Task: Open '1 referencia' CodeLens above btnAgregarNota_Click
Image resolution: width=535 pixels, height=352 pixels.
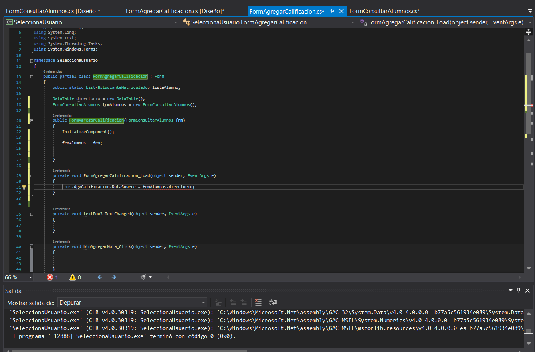Action: [61, 242]
